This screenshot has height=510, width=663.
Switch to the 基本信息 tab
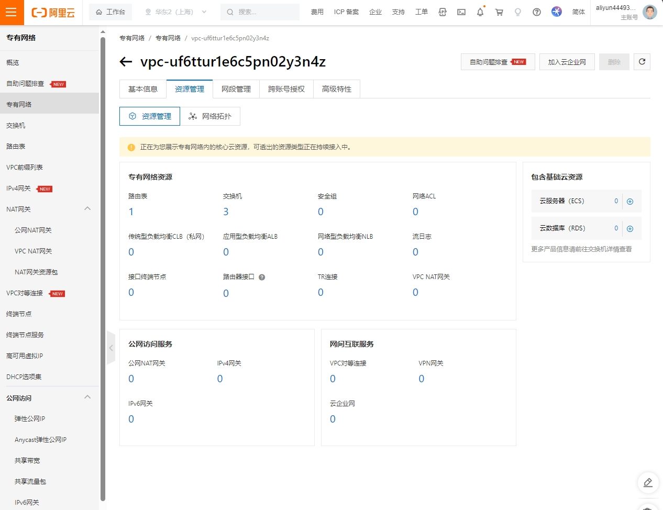tap(143, 89)
